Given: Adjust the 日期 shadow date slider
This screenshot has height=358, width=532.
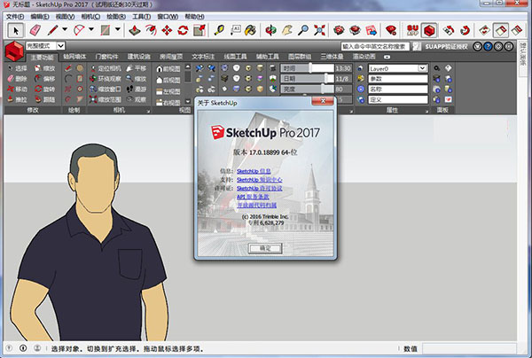Looking at the screenshot, I should [x=308, y=79].
